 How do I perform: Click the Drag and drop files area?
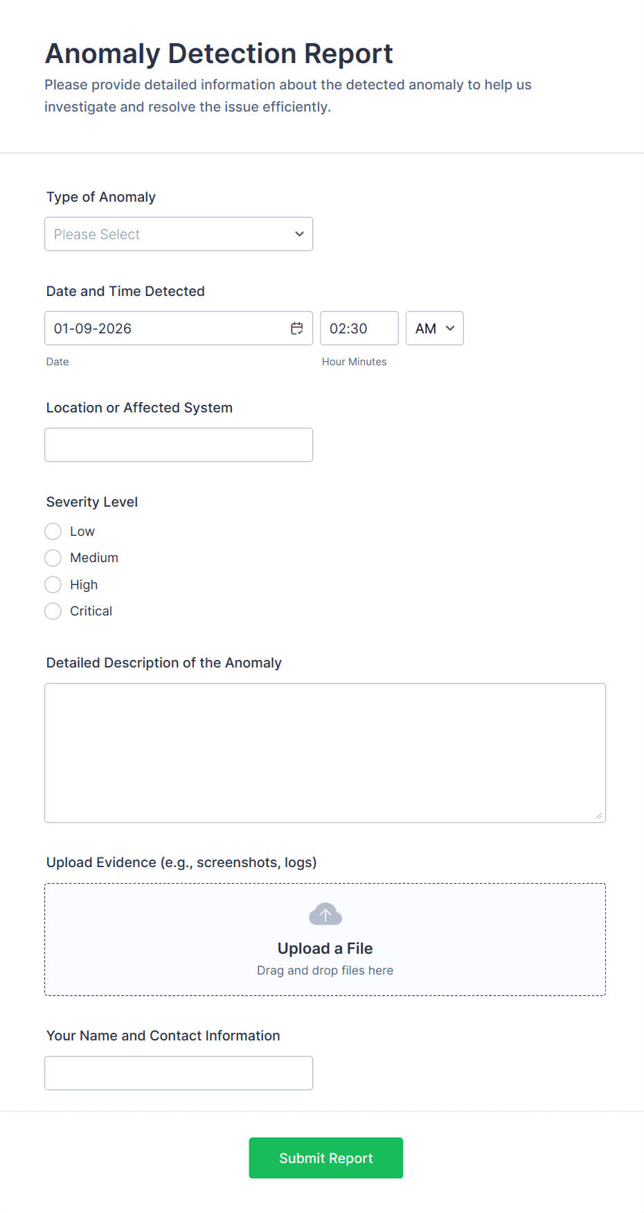325,970
